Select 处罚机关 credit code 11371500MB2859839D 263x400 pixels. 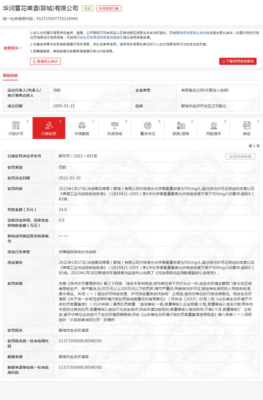tap(80, 341)
